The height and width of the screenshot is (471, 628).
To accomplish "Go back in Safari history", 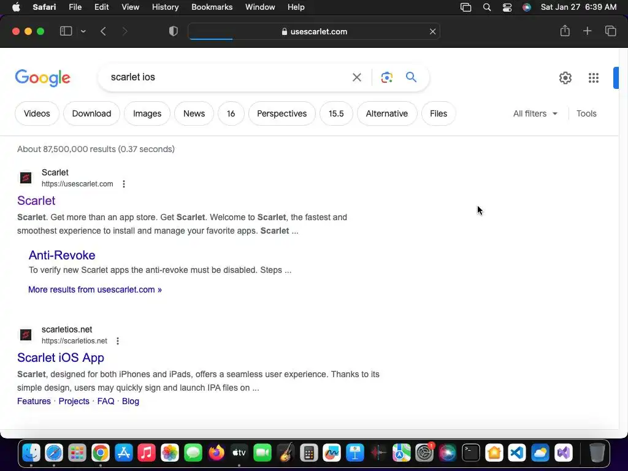I will click(x=103, y=31).
